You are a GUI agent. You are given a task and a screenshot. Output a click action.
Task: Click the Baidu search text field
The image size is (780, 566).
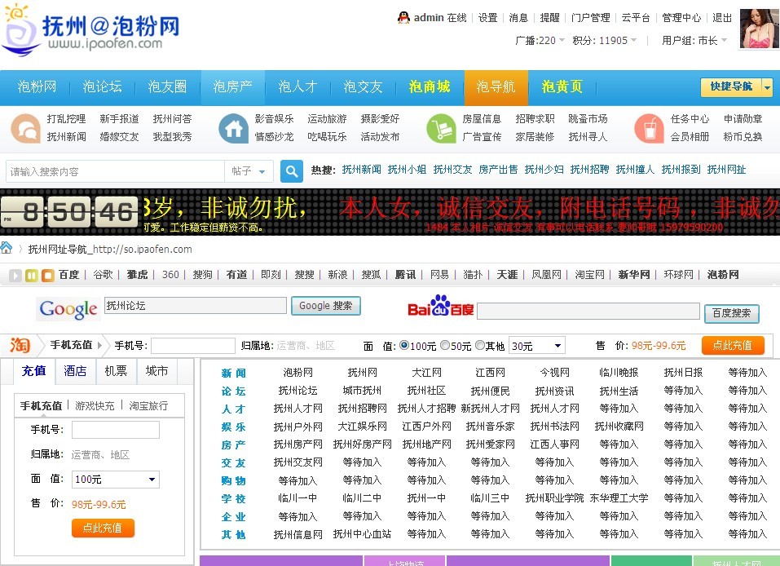coord(588,311)
